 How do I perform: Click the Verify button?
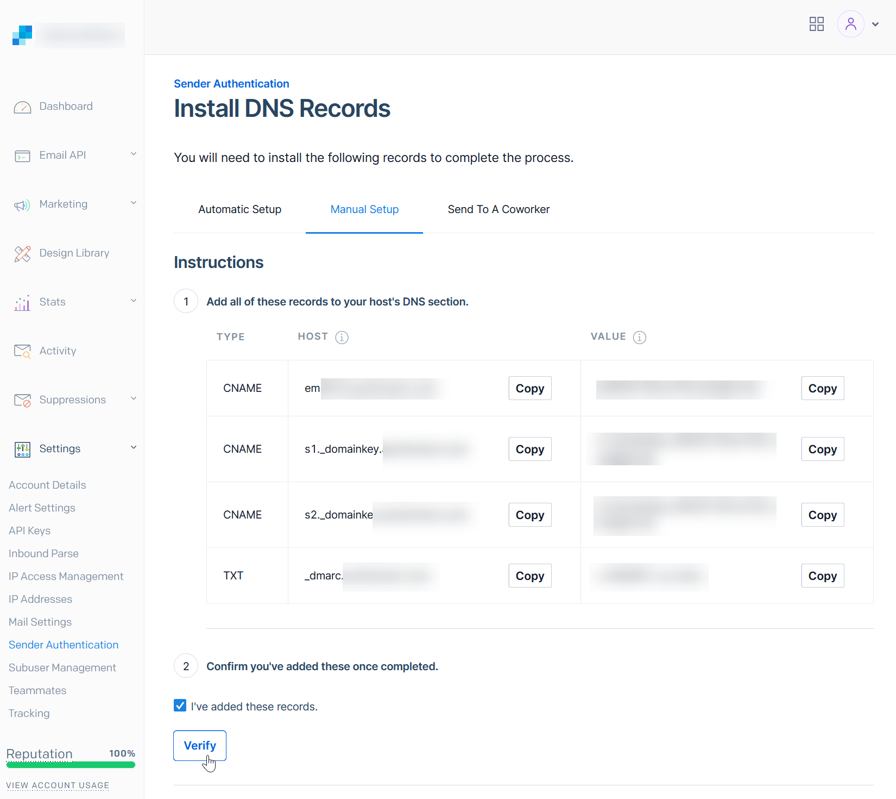200,746
